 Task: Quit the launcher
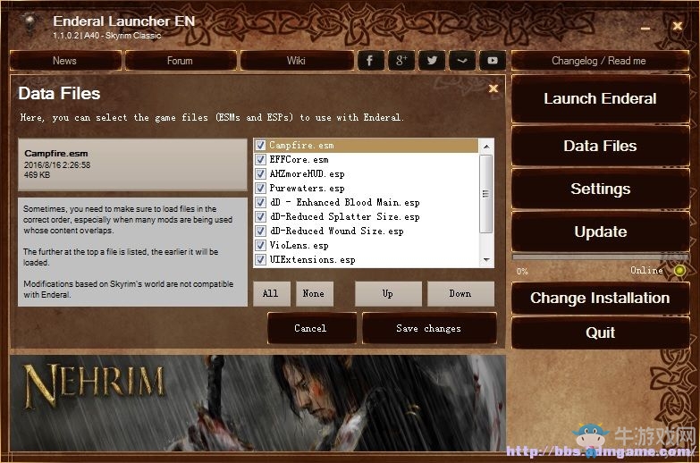(x=601, y=333)
